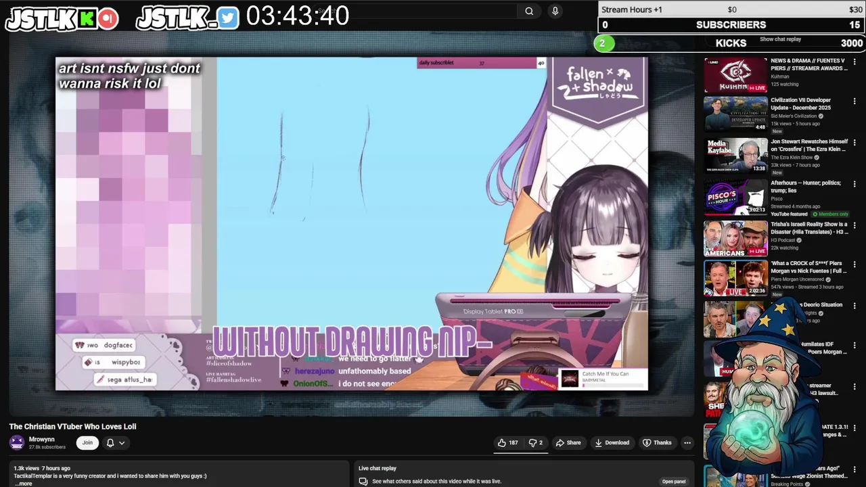Image resolution: width=866 pixels, height=487 pixels.
Task: Click the '1.3k views 7 hours ago' text
Action: point(42,468)
